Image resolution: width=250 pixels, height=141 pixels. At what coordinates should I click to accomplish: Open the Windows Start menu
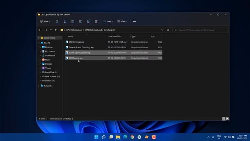(96, 137)
